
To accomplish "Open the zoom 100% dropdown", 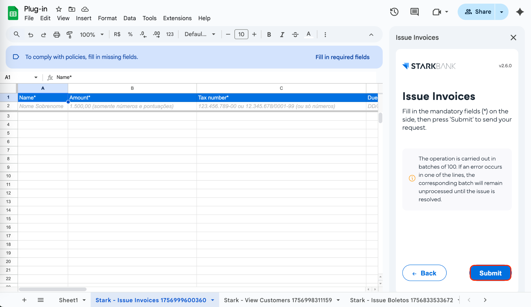I will click(92, 34).
